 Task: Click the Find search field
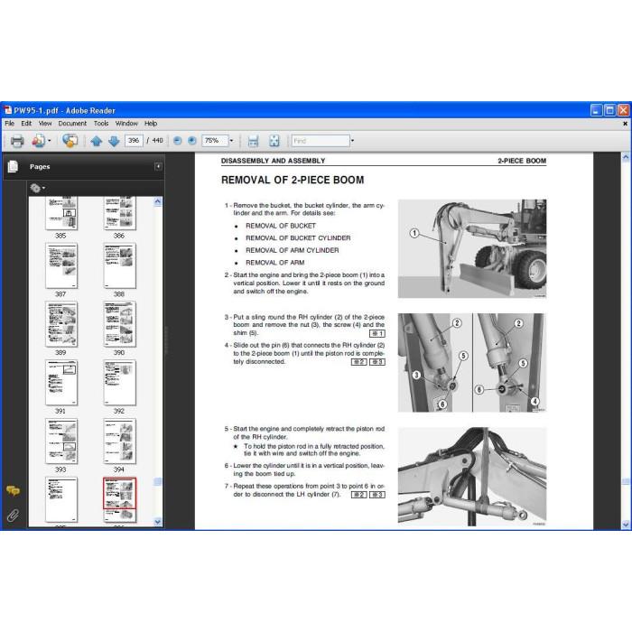pos(321,141)
